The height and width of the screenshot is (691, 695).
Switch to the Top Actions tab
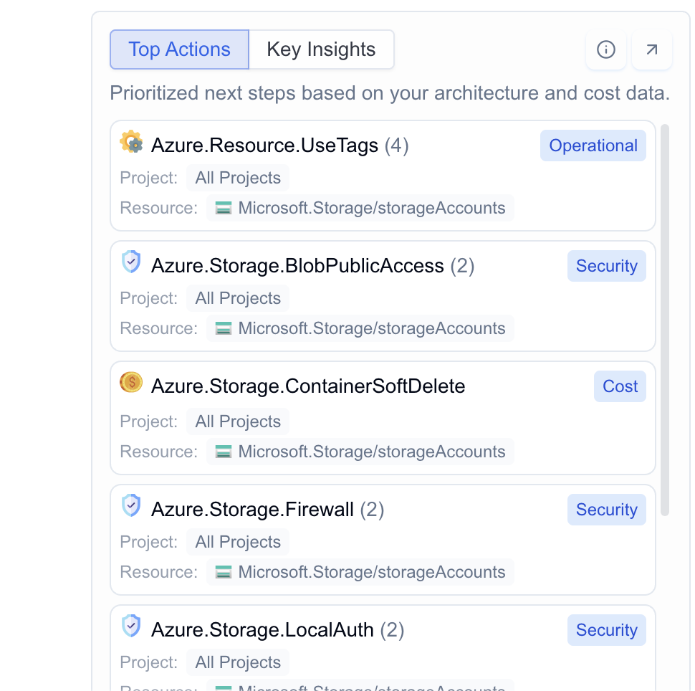click(180, 49)
